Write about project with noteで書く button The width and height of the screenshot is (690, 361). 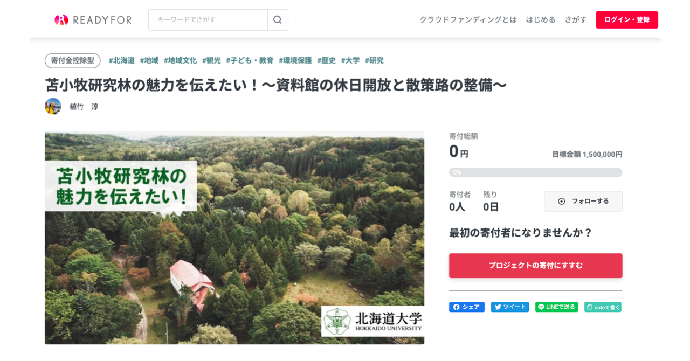(603, 307)
